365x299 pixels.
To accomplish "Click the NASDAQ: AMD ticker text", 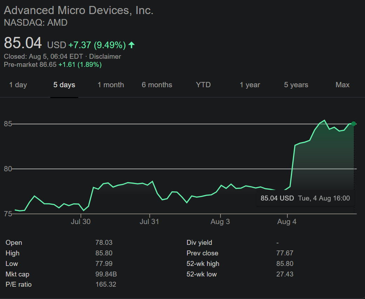I will (x=35, y=23).
